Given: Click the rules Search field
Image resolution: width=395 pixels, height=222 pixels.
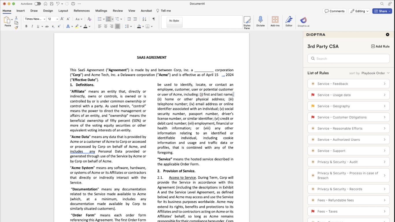Looking at the screenshot, I should (x=348, y=58).
